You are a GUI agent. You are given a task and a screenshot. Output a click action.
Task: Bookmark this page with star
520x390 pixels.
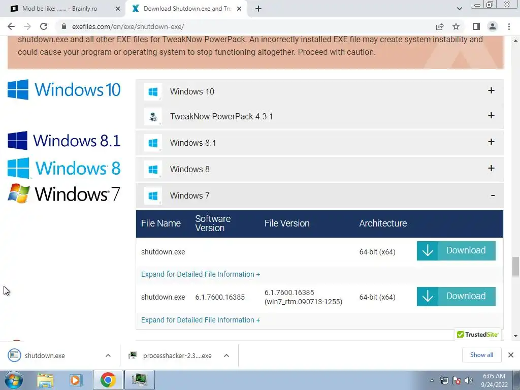456,26
